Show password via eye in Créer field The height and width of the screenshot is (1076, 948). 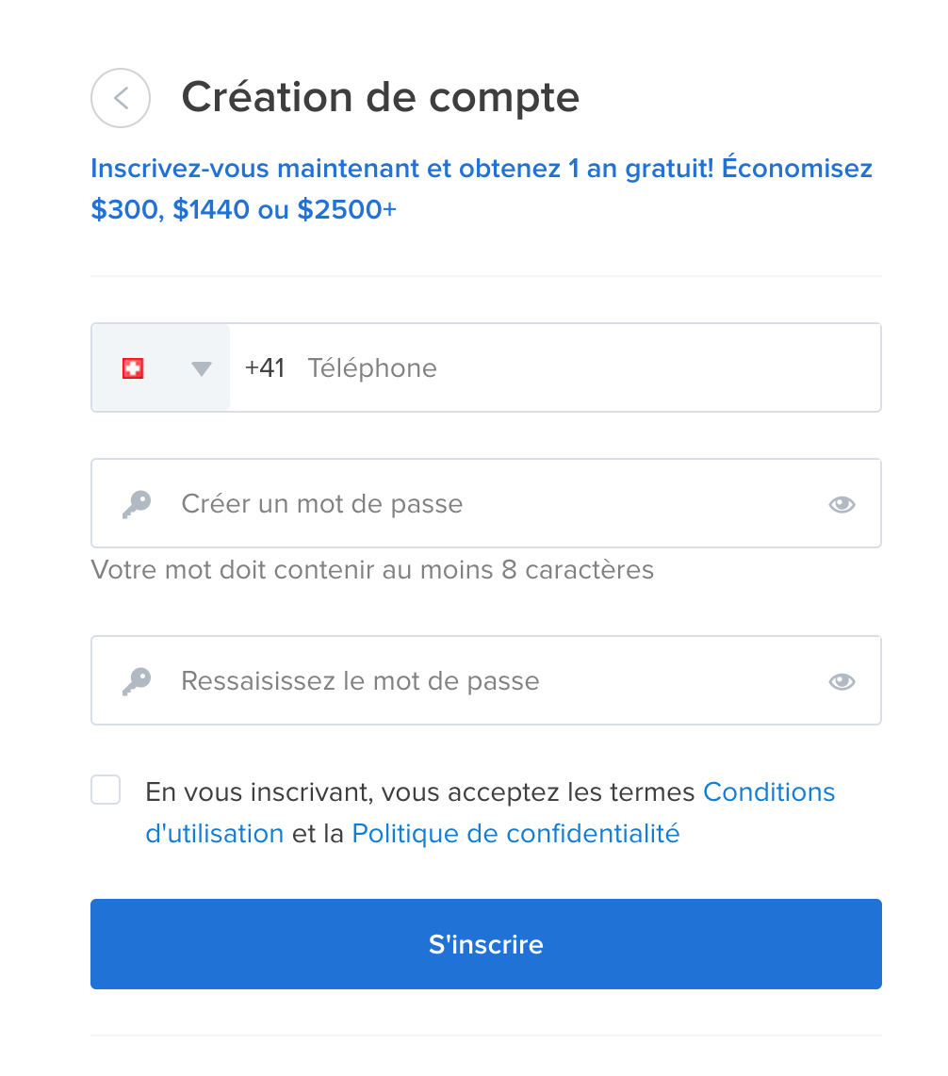(842, 504)
